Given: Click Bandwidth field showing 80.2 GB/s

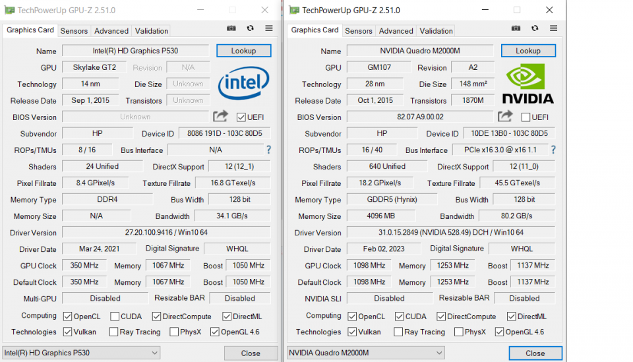Looking at the screenshot, I should (x=517, y=216).
